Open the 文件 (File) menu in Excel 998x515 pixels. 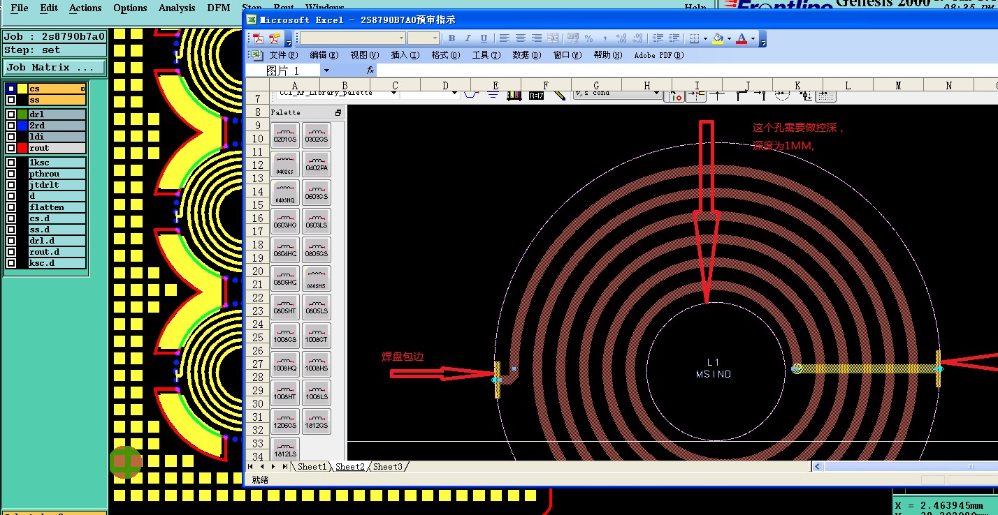284,55
